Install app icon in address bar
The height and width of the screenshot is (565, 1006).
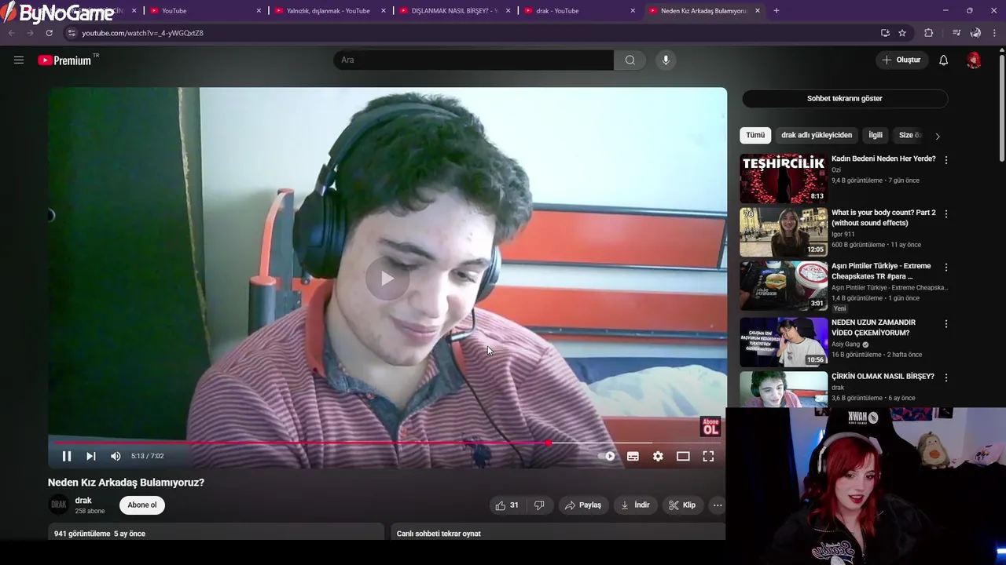click(x=885, y=33)
